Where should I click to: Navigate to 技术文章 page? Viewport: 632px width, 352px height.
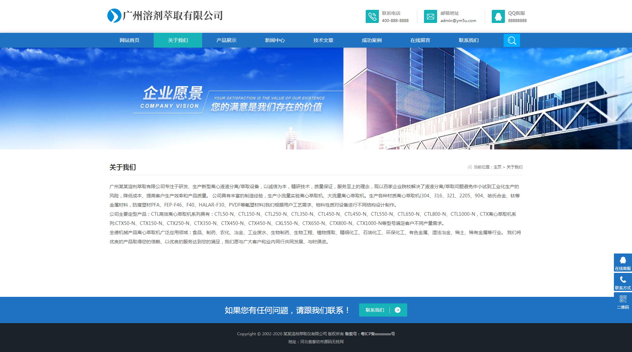click(323, 40)
